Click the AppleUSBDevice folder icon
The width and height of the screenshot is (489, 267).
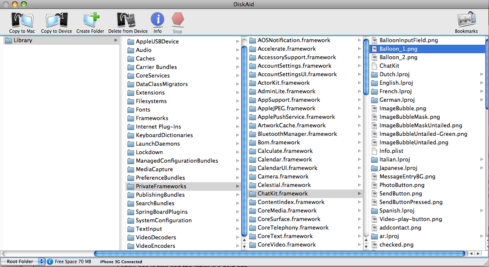(x=131, y=41)
